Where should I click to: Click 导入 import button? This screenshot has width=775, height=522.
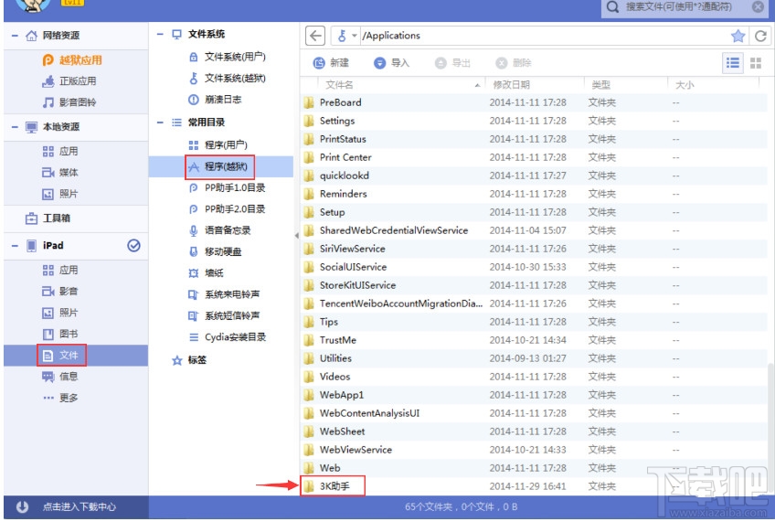(391, 63)
